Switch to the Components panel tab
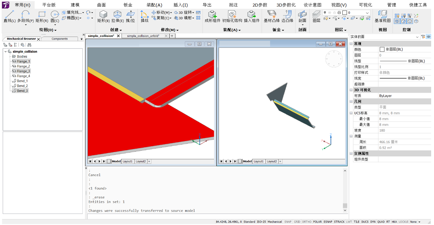This screenshot has width=434, height=225. 59,39
